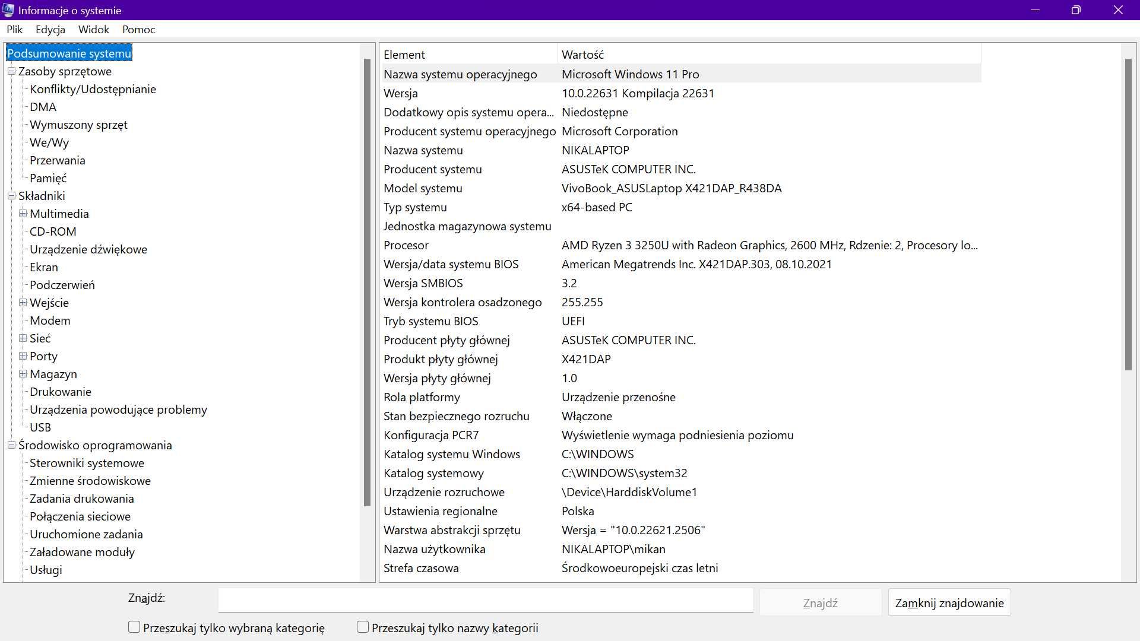Select Urządzenia powodujące problemy tree item
The width and height of the screenshot is (1140, 641).
click(119, 410)
